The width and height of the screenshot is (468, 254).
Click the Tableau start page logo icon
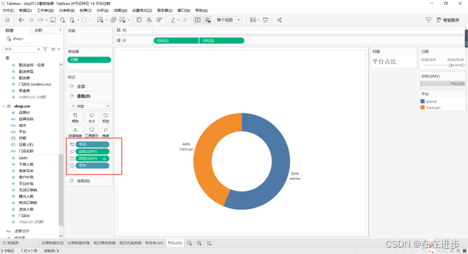(7, 20)
